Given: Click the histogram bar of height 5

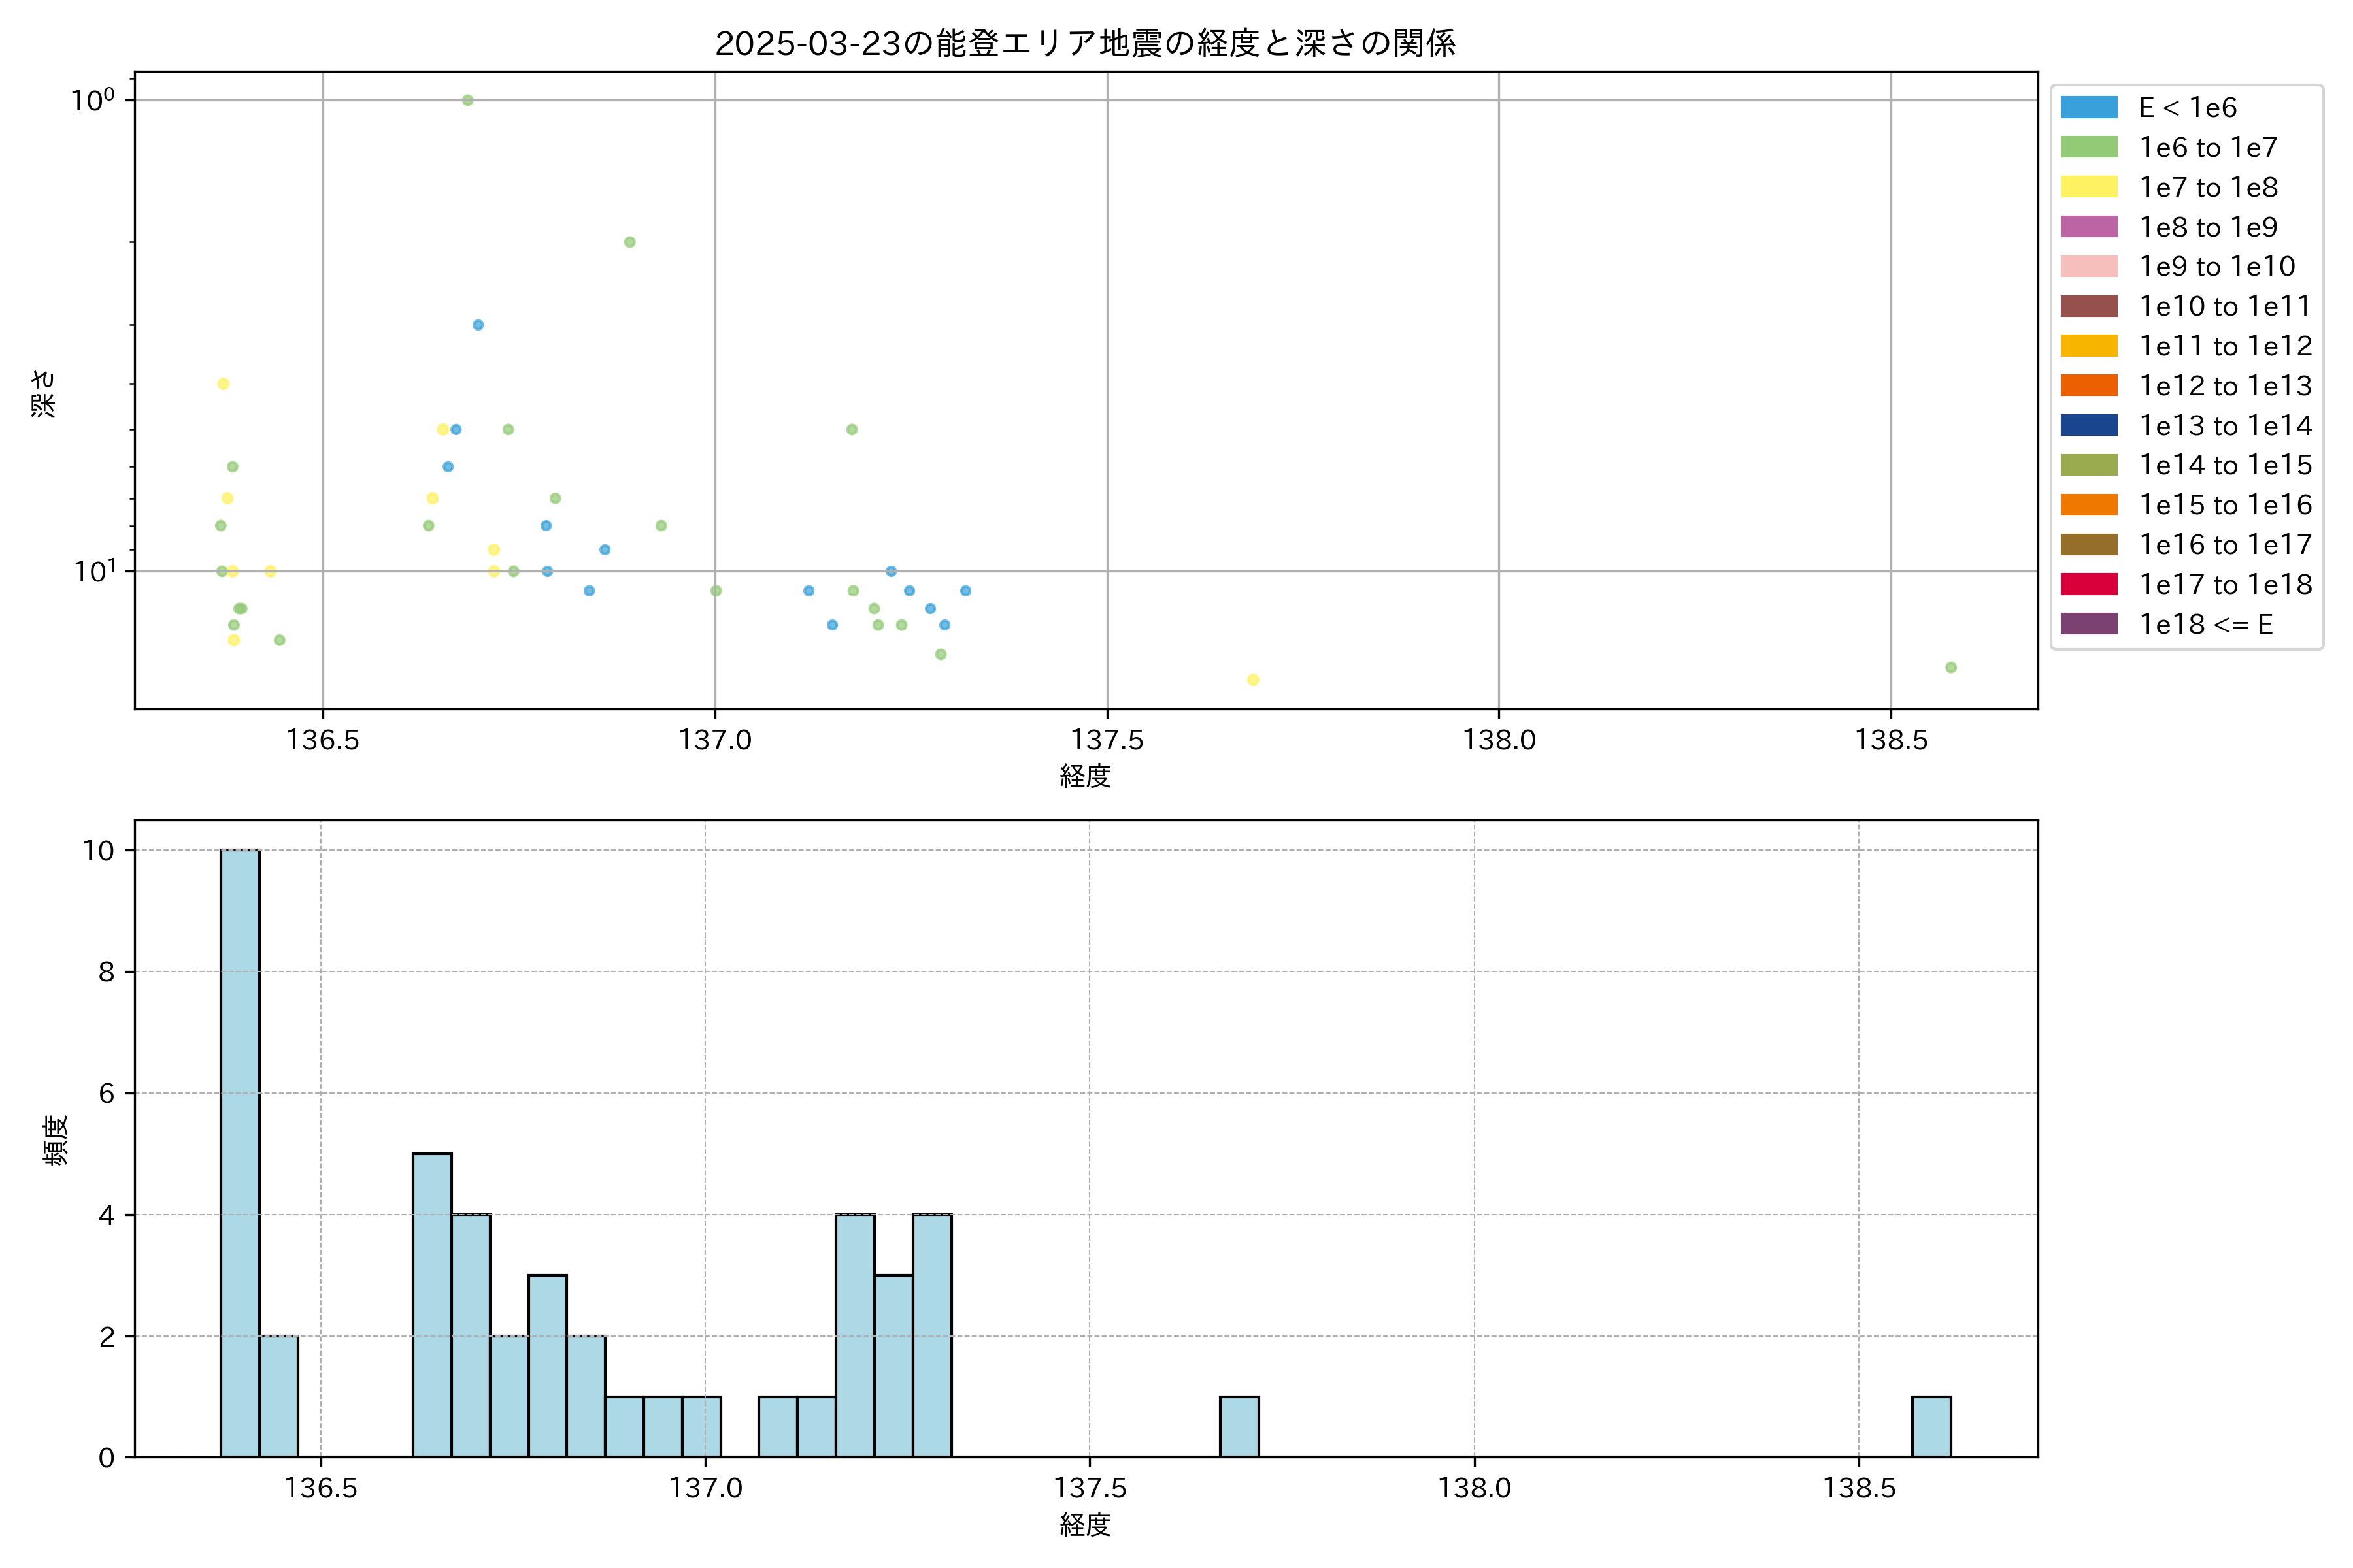Looking at the screenshot, I should click(x=432, y=1305).
